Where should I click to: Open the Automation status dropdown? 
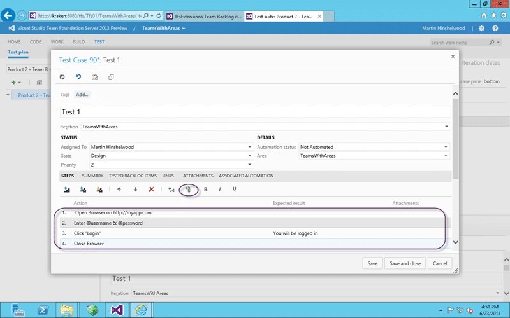coord(446,147)
